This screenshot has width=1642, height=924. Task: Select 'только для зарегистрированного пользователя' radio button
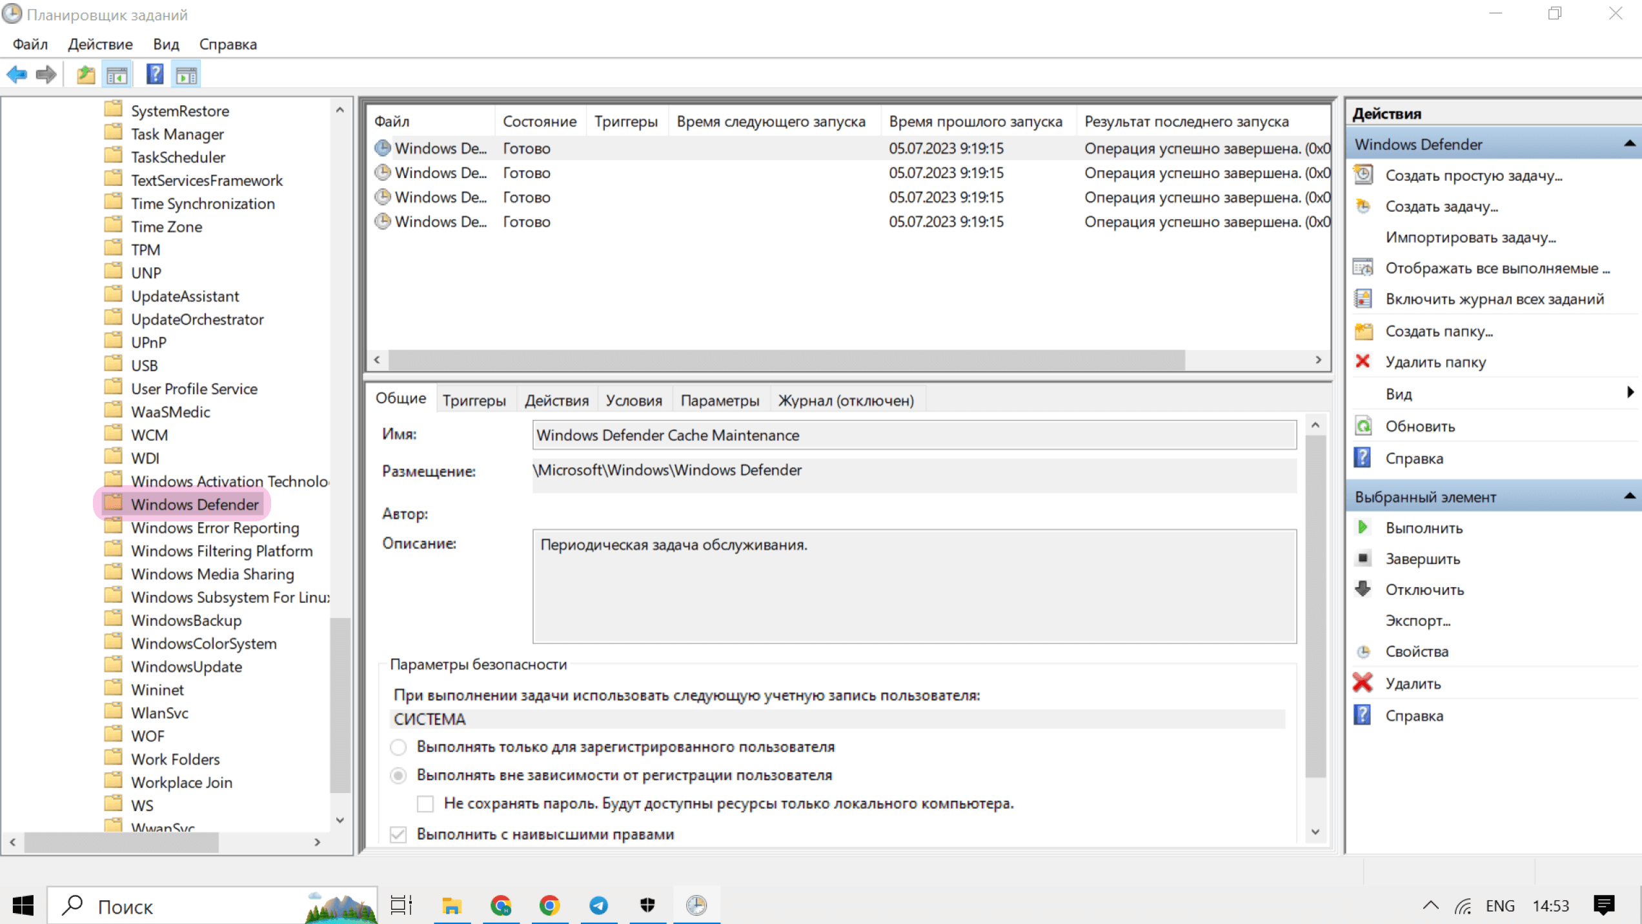pyautogui.click(x=398, y=747)
